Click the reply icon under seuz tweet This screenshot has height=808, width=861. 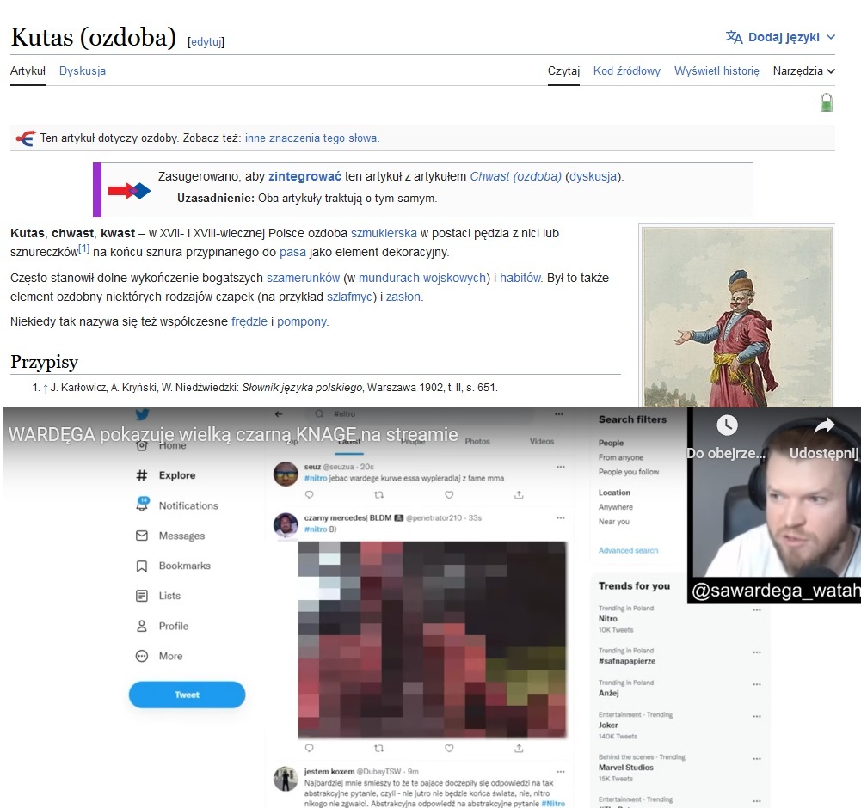(309, 494)
